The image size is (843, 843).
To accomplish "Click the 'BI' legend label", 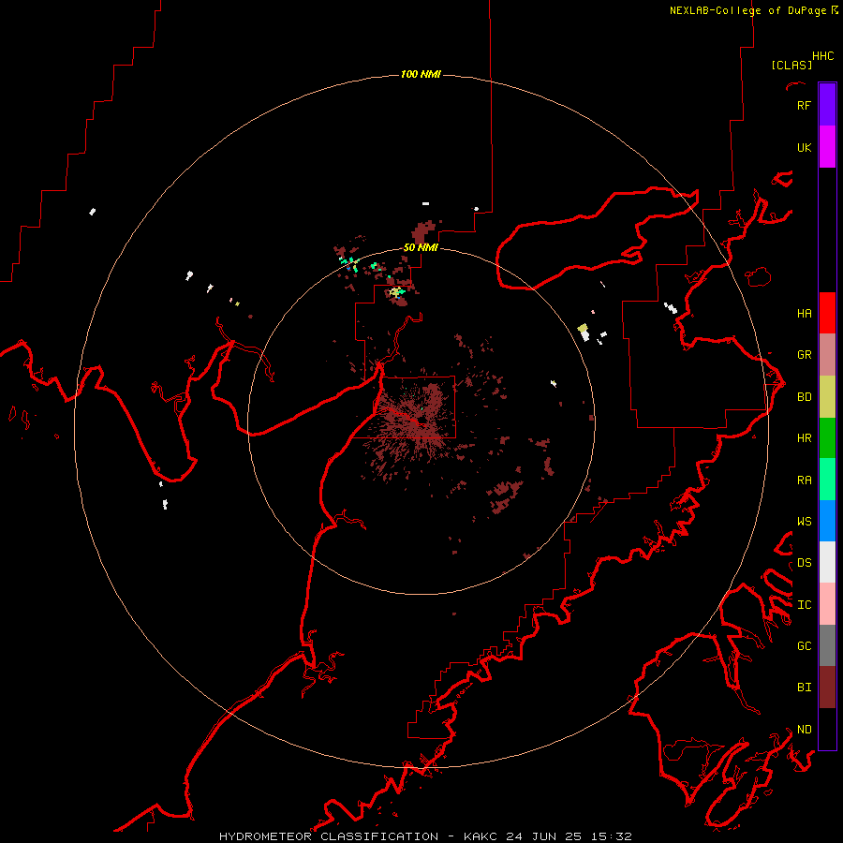I will pyautogui.click(x=804, y=688).
